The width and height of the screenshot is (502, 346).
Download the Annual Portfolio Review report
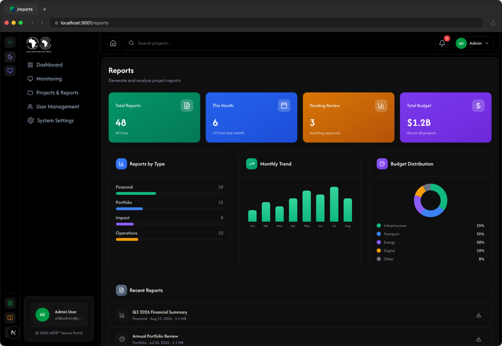pos(479,339)
